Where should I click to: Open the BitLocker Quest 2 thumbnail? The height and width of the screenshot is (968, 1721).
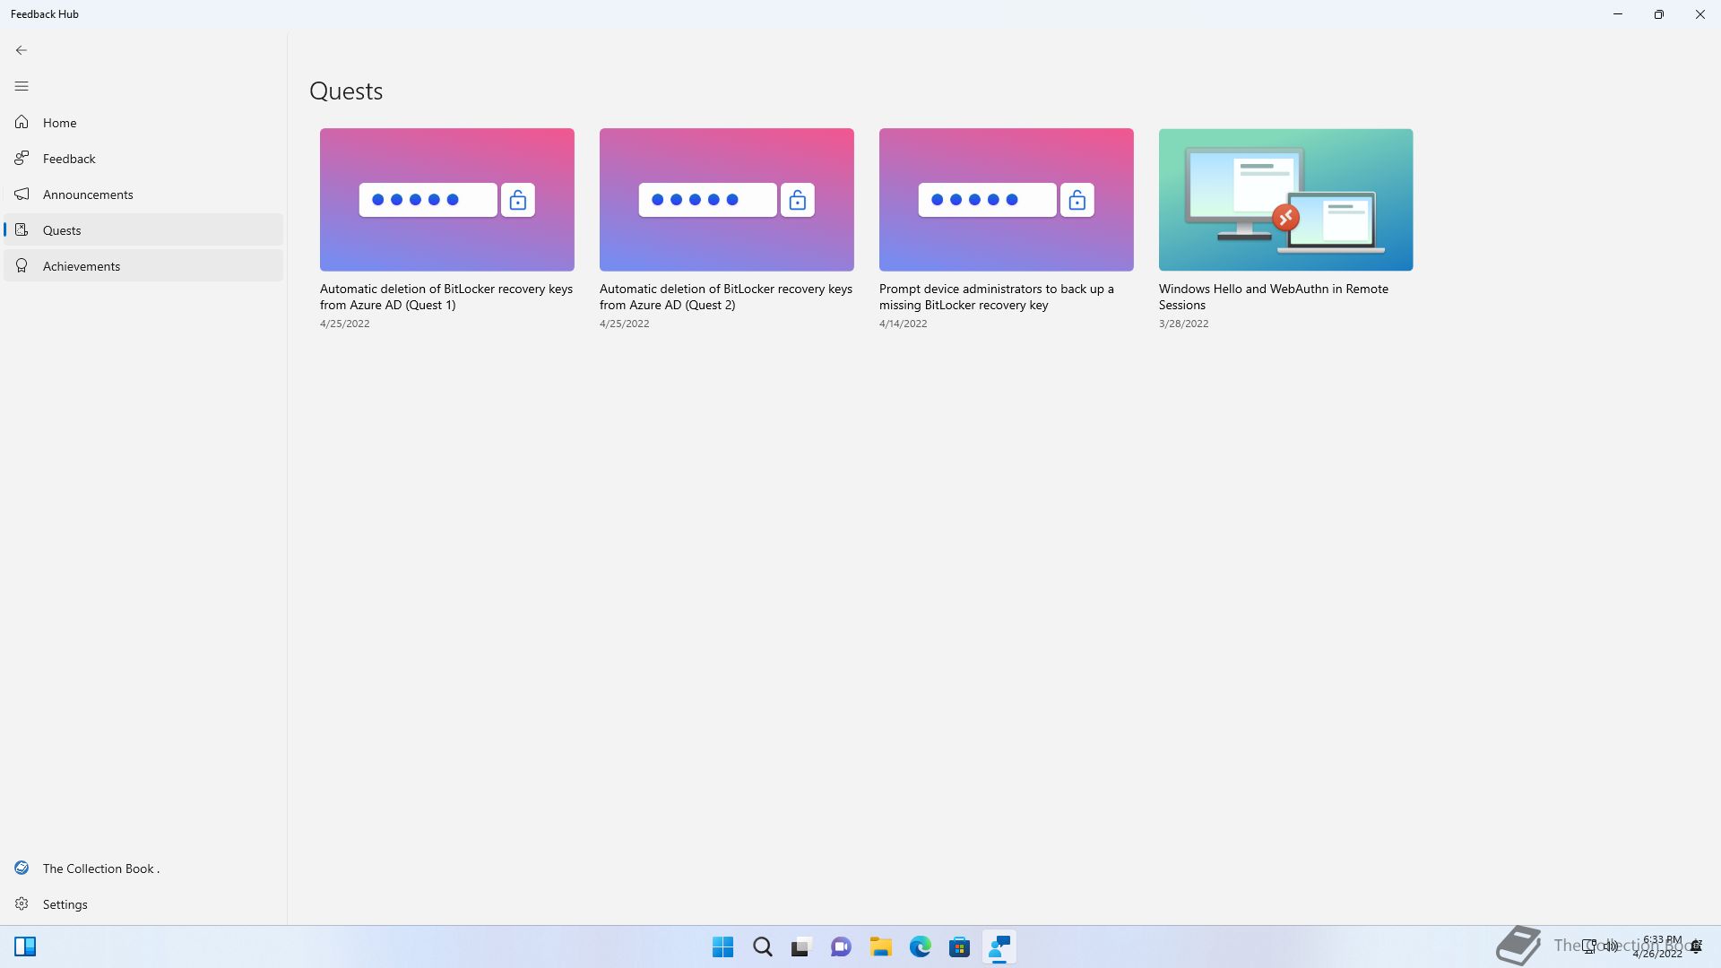click(727, 200)
